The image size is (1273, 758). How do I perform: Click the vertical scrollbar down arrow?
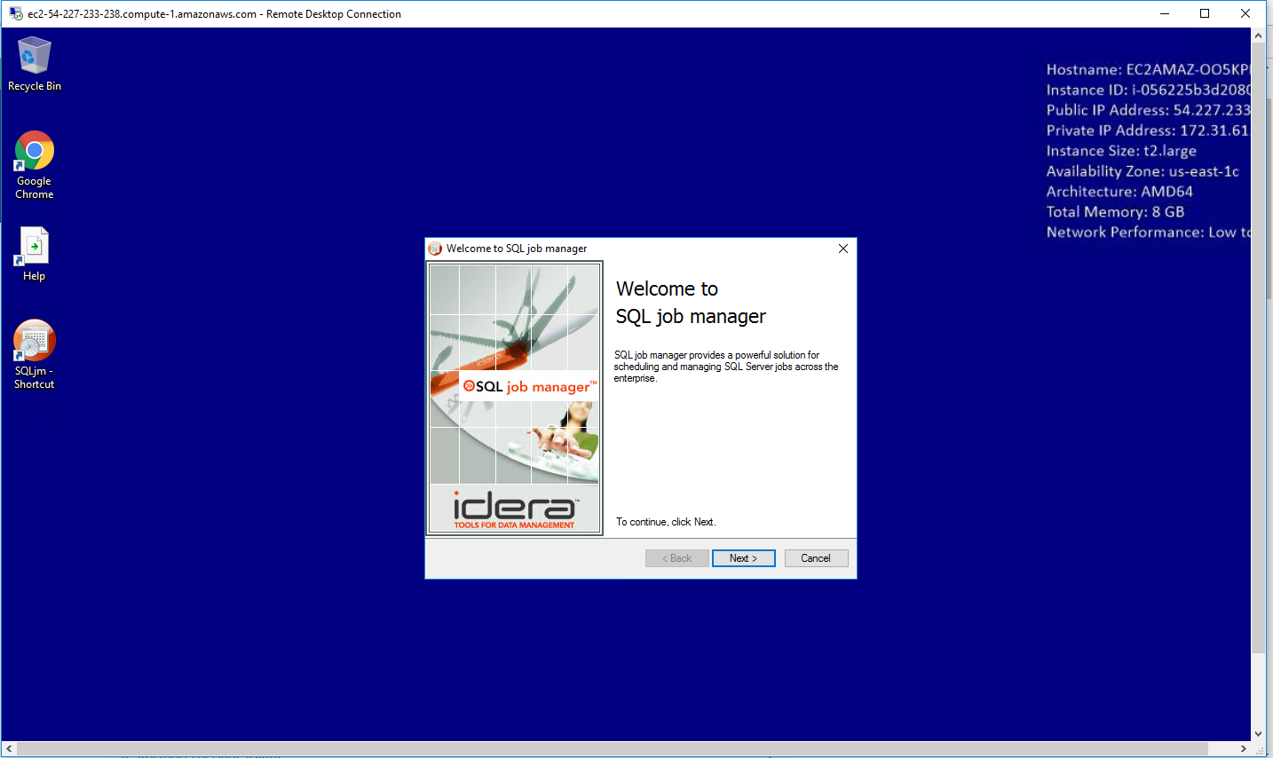pos(1258,734)
